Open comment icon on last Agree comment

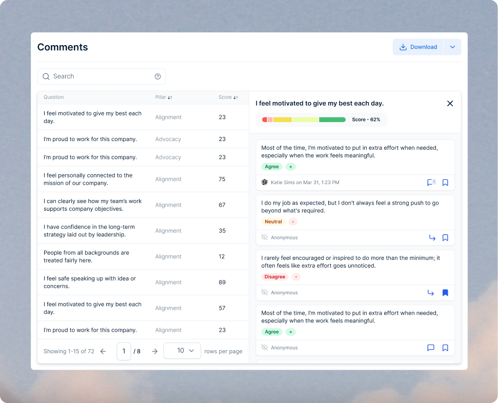click(431, 348)
